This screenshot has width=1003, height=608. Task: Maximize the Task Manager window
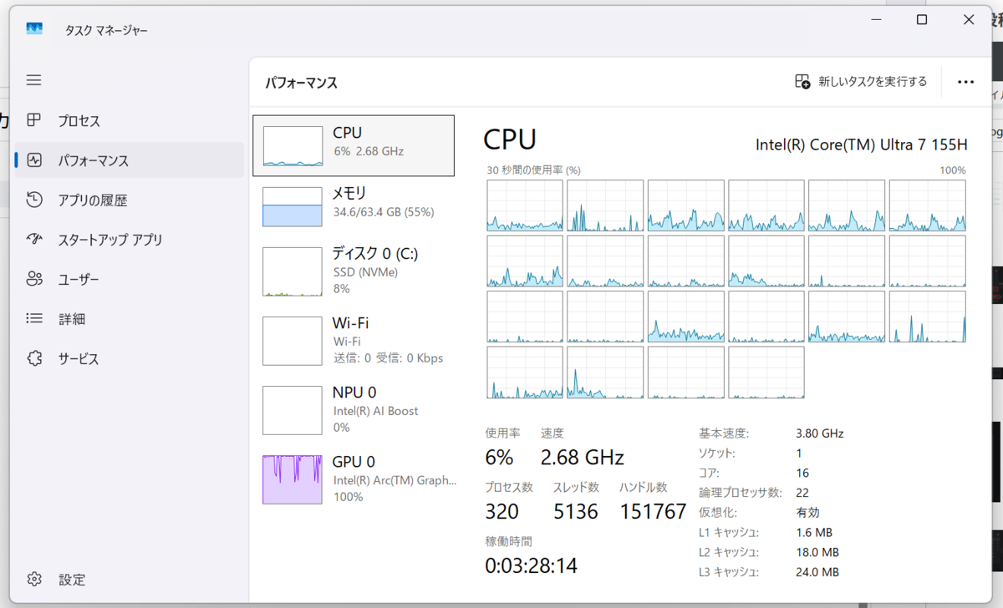tap(922, 20)
